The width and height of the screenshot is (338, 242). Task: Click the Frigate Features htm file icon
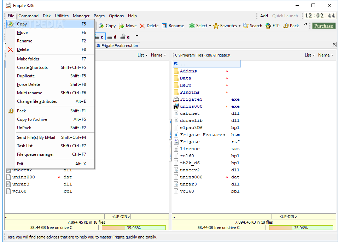click(176, 135)
